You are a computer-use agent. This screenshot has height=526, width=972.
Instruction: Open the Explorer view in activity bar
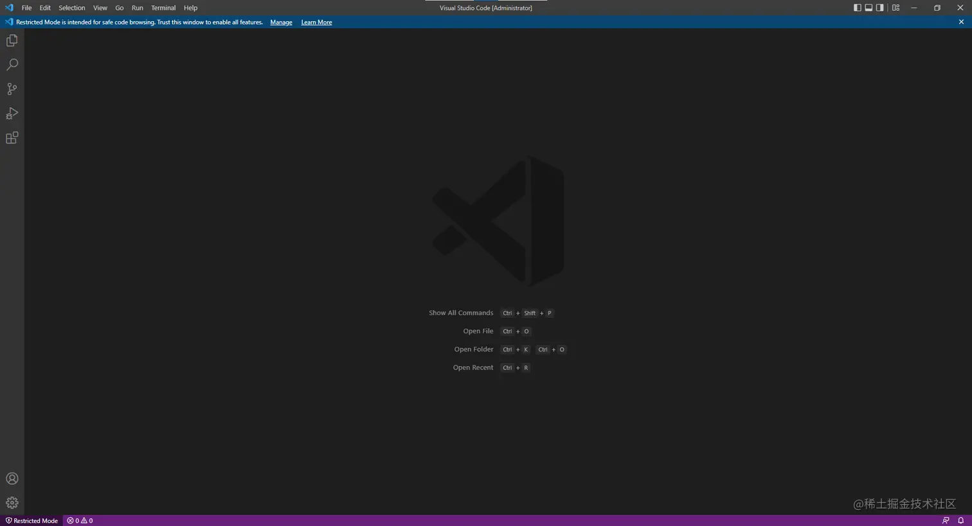coord(12,40)
